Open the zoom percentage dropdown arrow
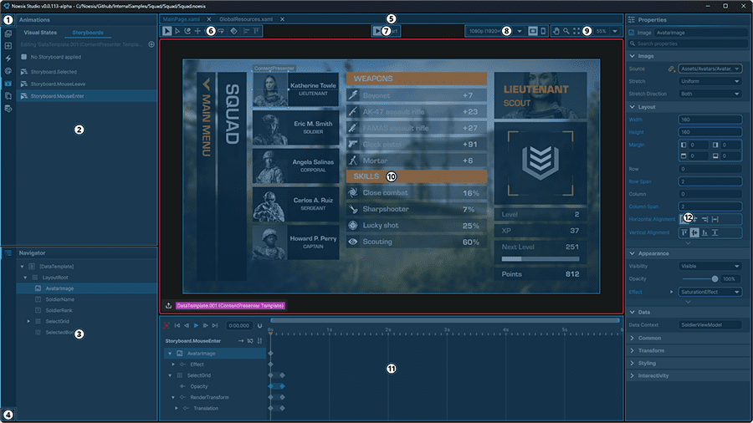This screenshot has height=423, width=753. 615,31
